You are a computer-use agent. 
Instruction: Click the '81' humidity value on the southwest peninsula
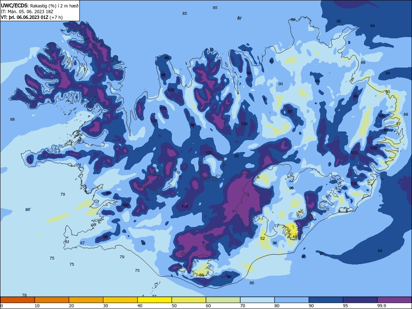pyautogui.click(x=67, y=242)
